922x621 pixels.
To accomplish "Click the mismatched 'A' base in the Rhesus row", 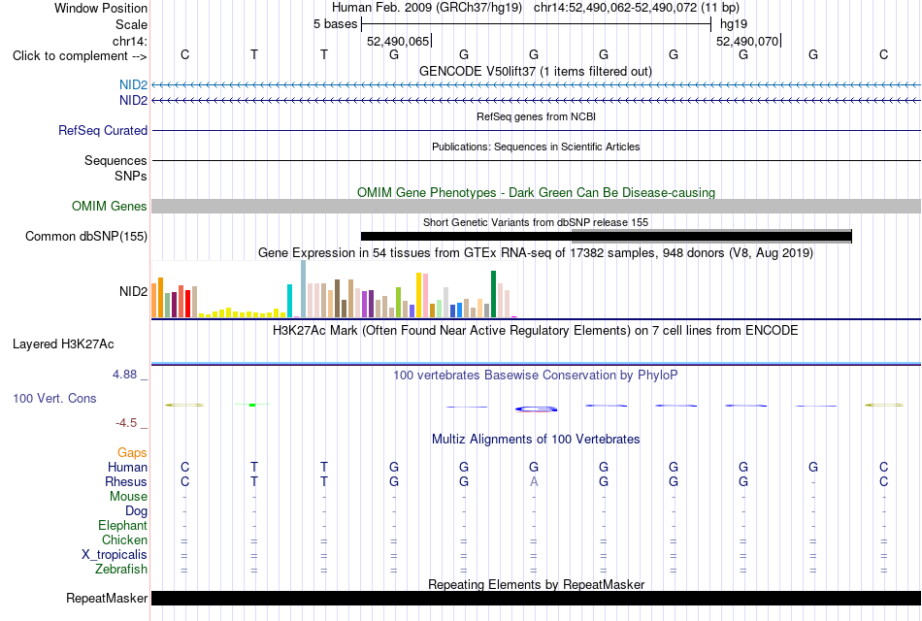I will [534, 481].
